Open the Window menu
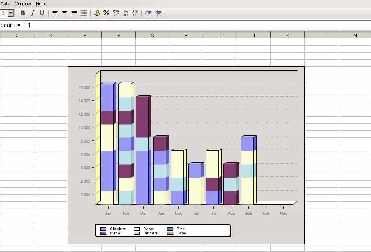 click(23, 4)
